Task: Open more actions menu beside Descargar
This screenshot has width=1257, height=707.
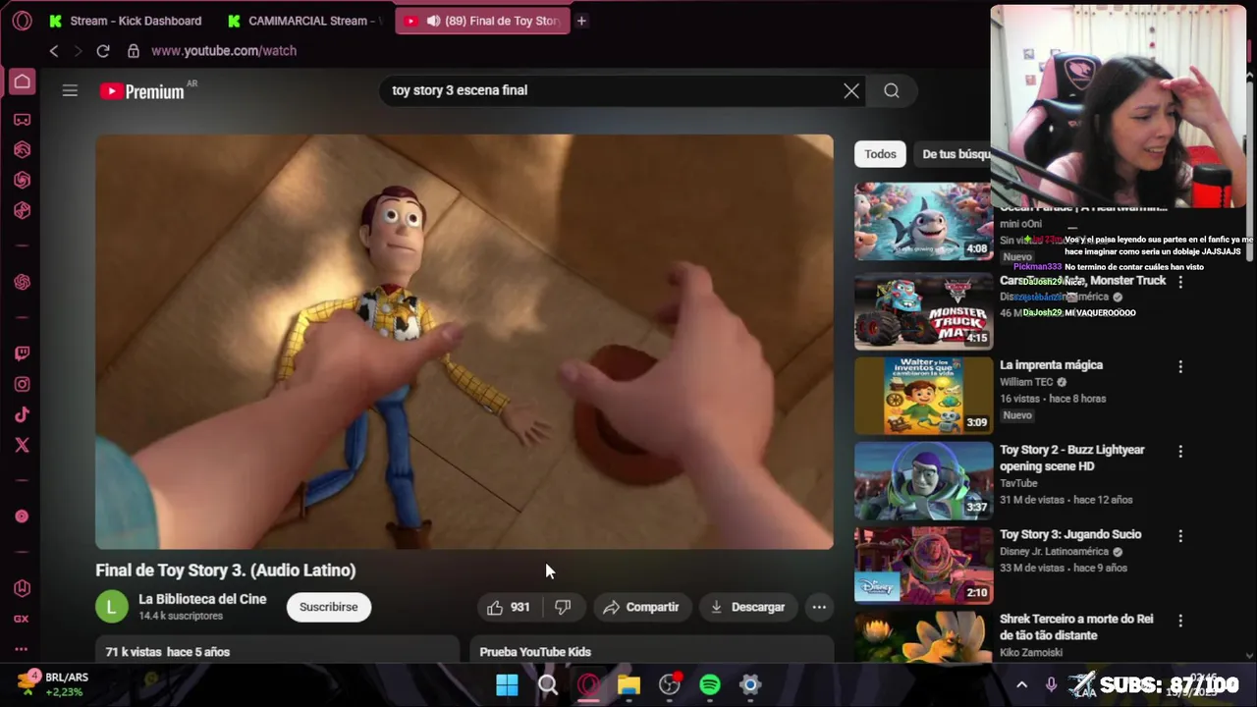Action: click(819, 607)
